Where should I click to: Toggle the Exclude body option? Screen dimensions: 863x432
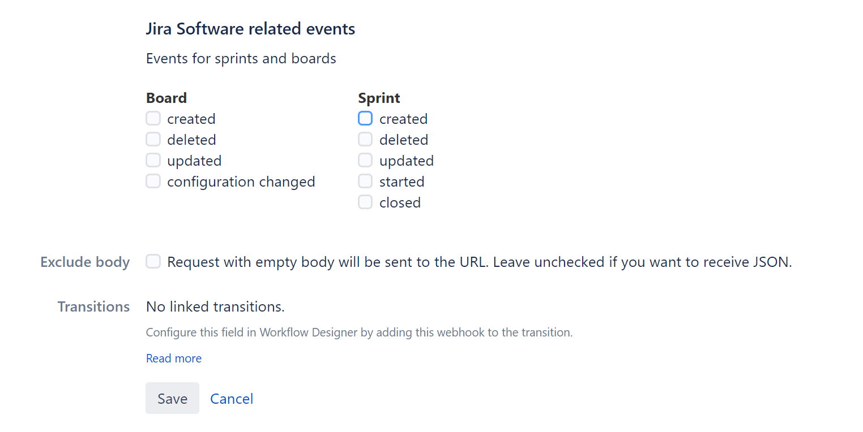(153, 261)
